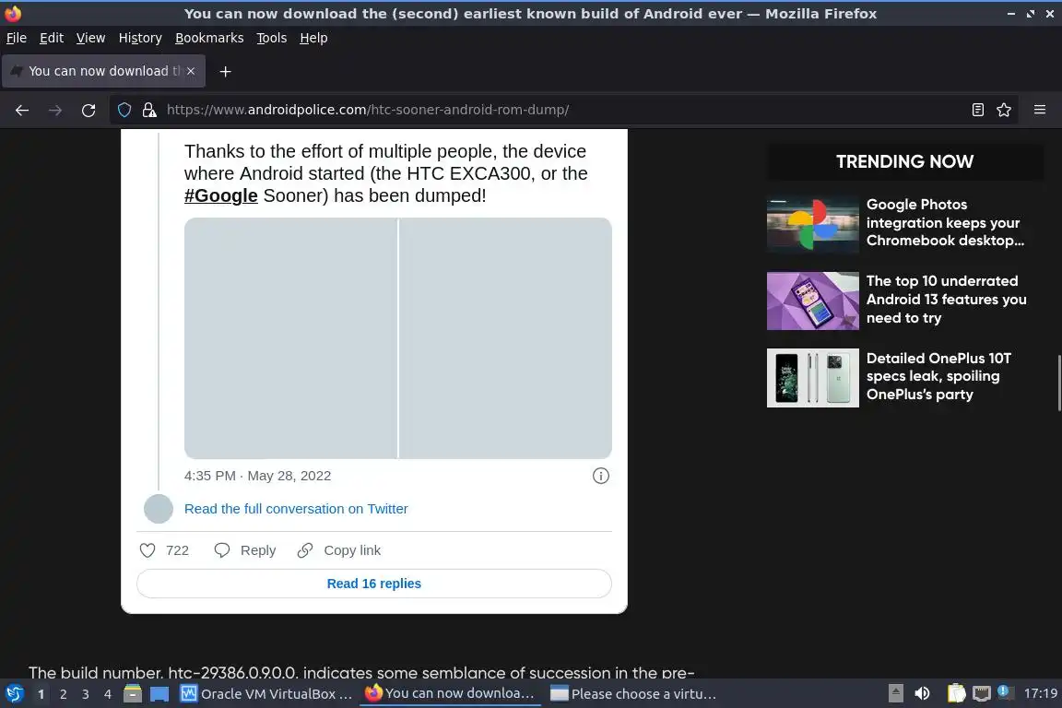Open the Edit menu
Viewport: 1062px width, 708px height.
(x=52, y=38)
